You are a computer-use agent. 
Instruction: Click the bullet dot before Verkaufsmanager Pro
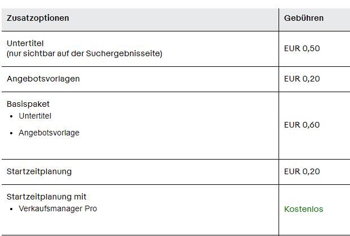point(12,209)
